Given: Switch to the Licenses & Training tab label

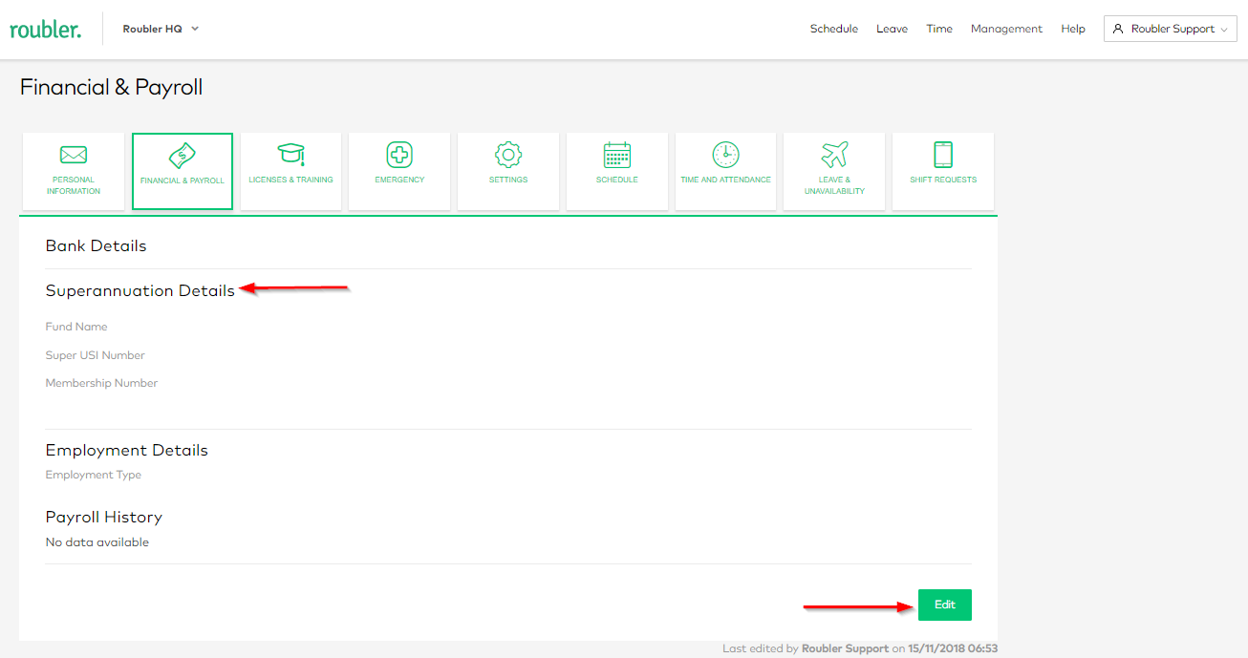Looking at the screenshot, I should coord(290,180).
